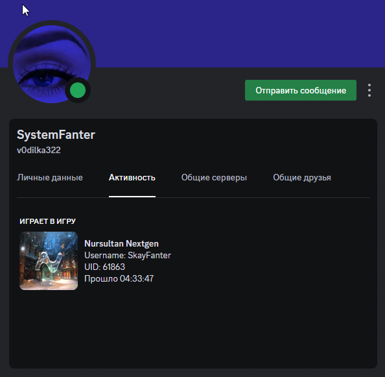Viewport: 385px width, 377px height.
Task: Click the Прошло elapsed time text
Action: point(119,278)
